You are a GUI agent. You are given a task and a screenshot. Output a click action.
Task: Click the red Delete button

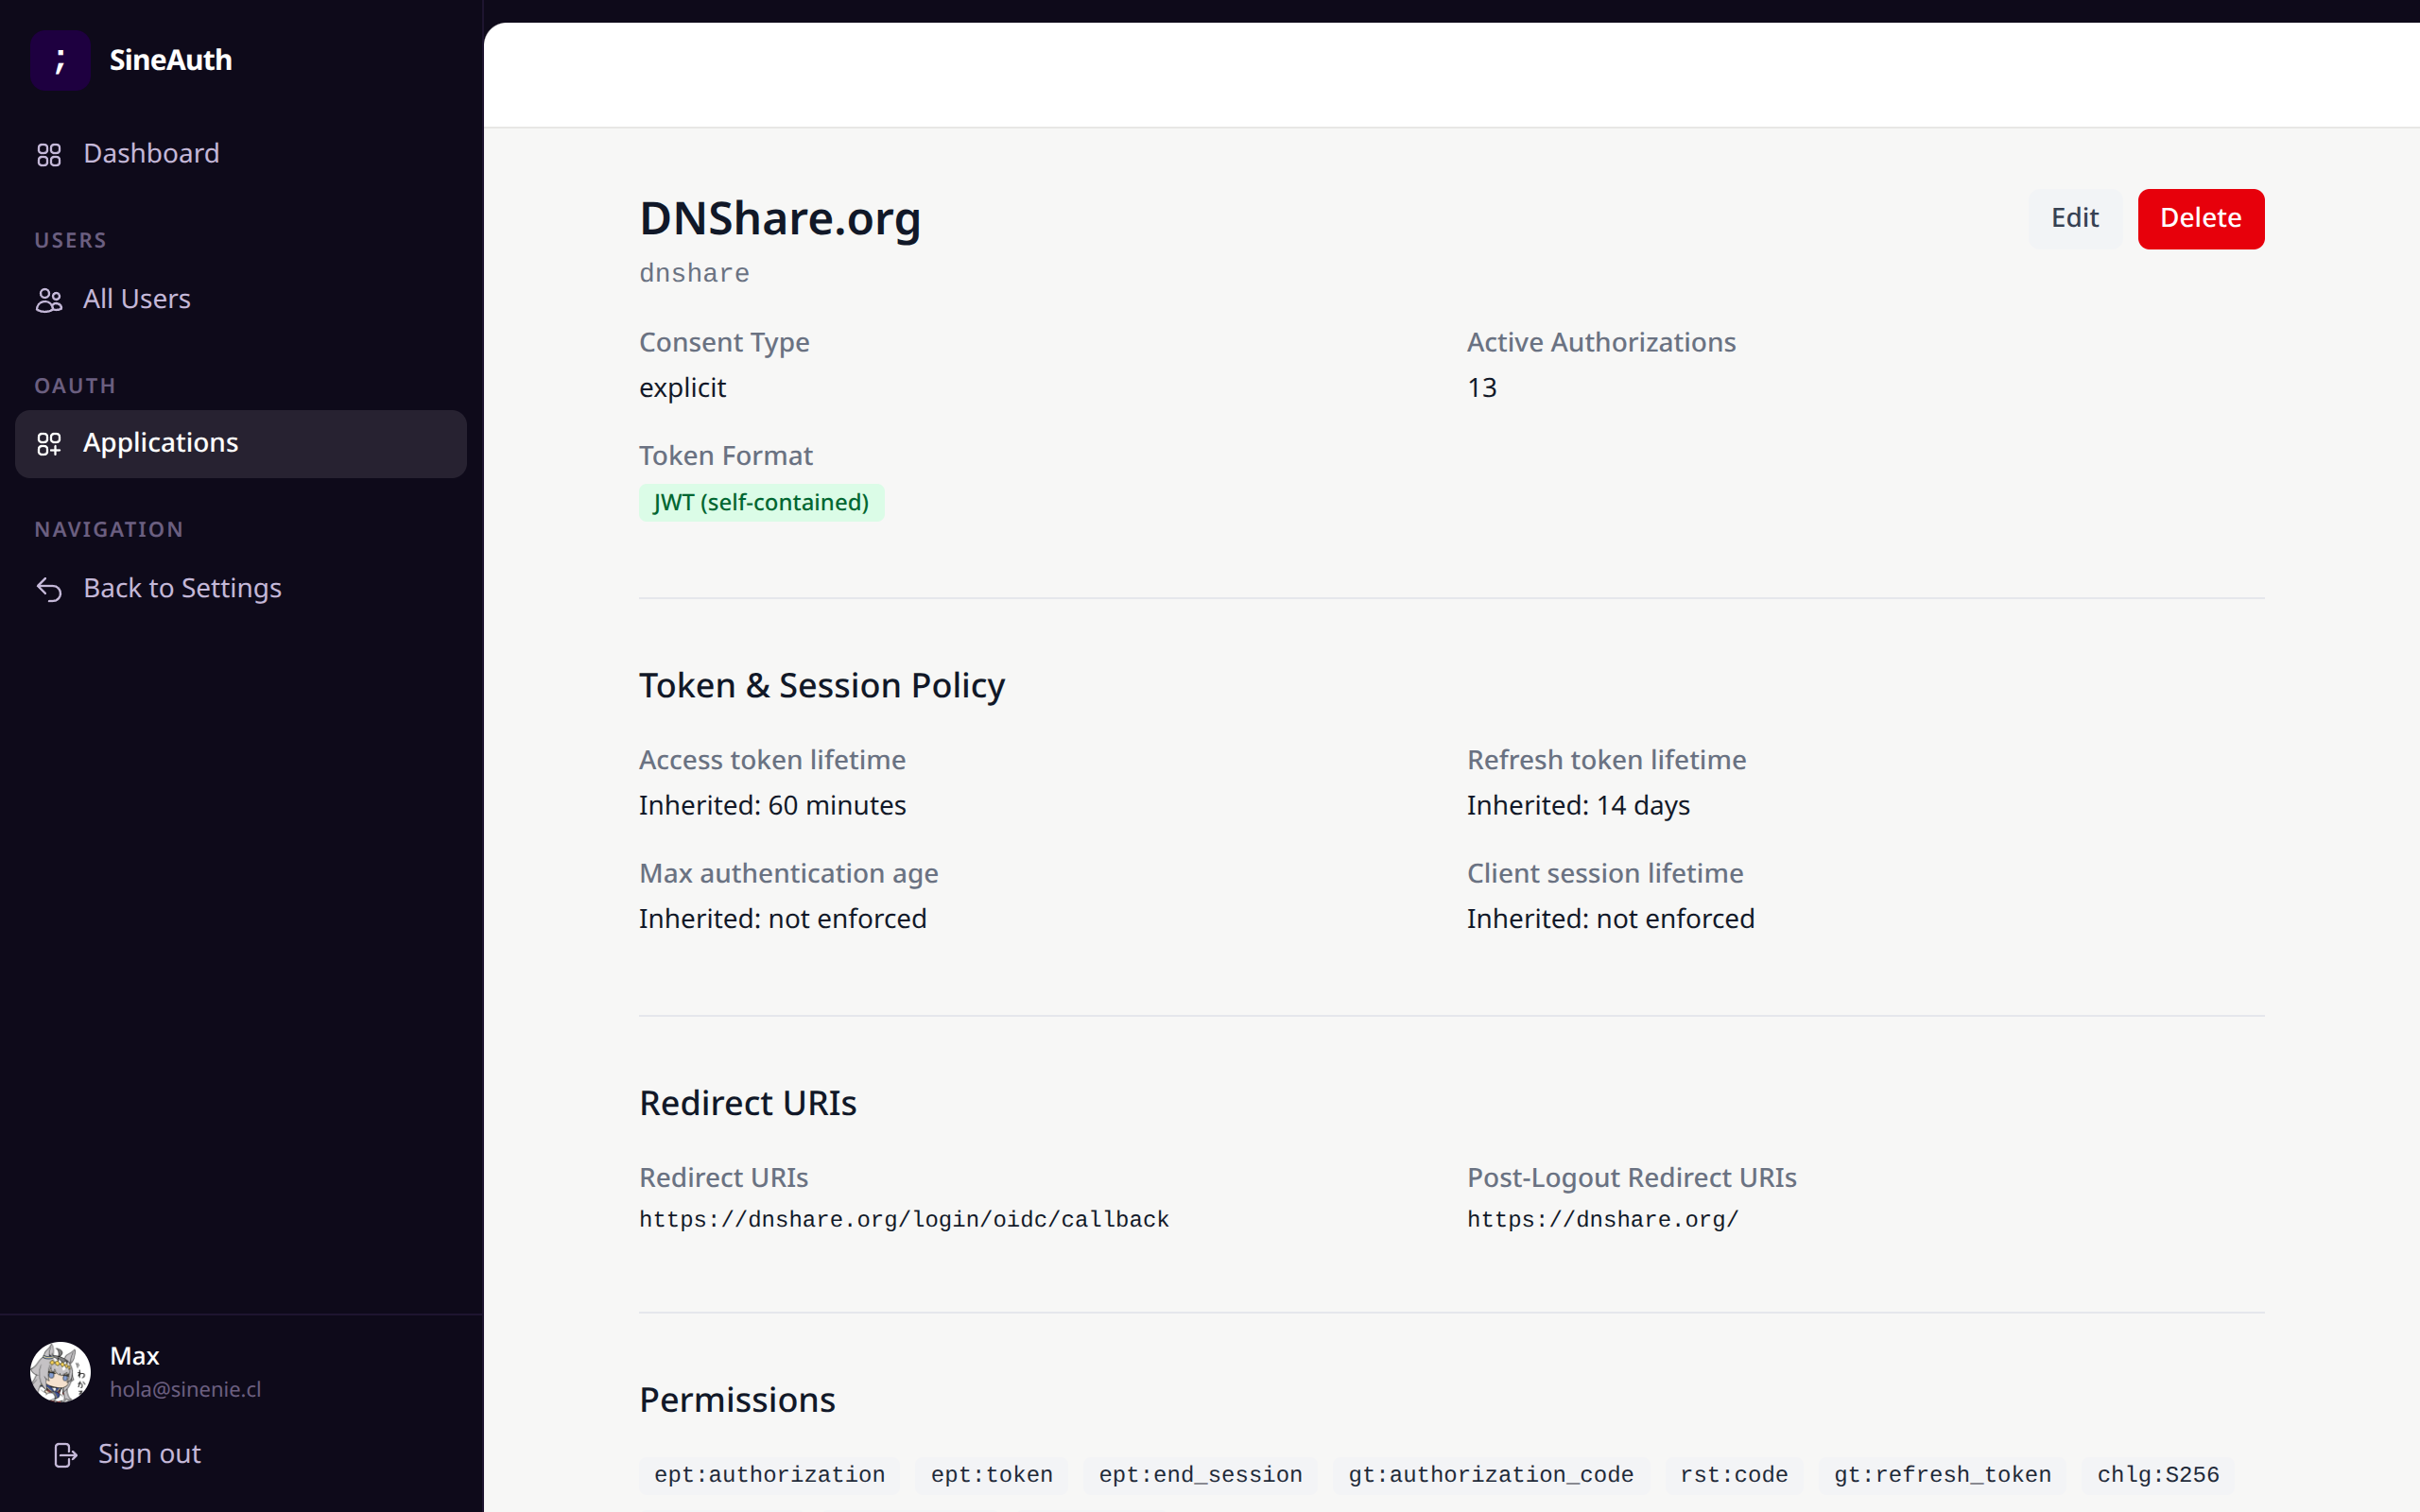(x=2201, y=218)
